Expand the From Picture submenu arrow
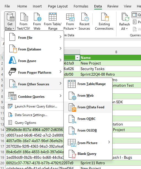141x169 pixels. (109, 142)
